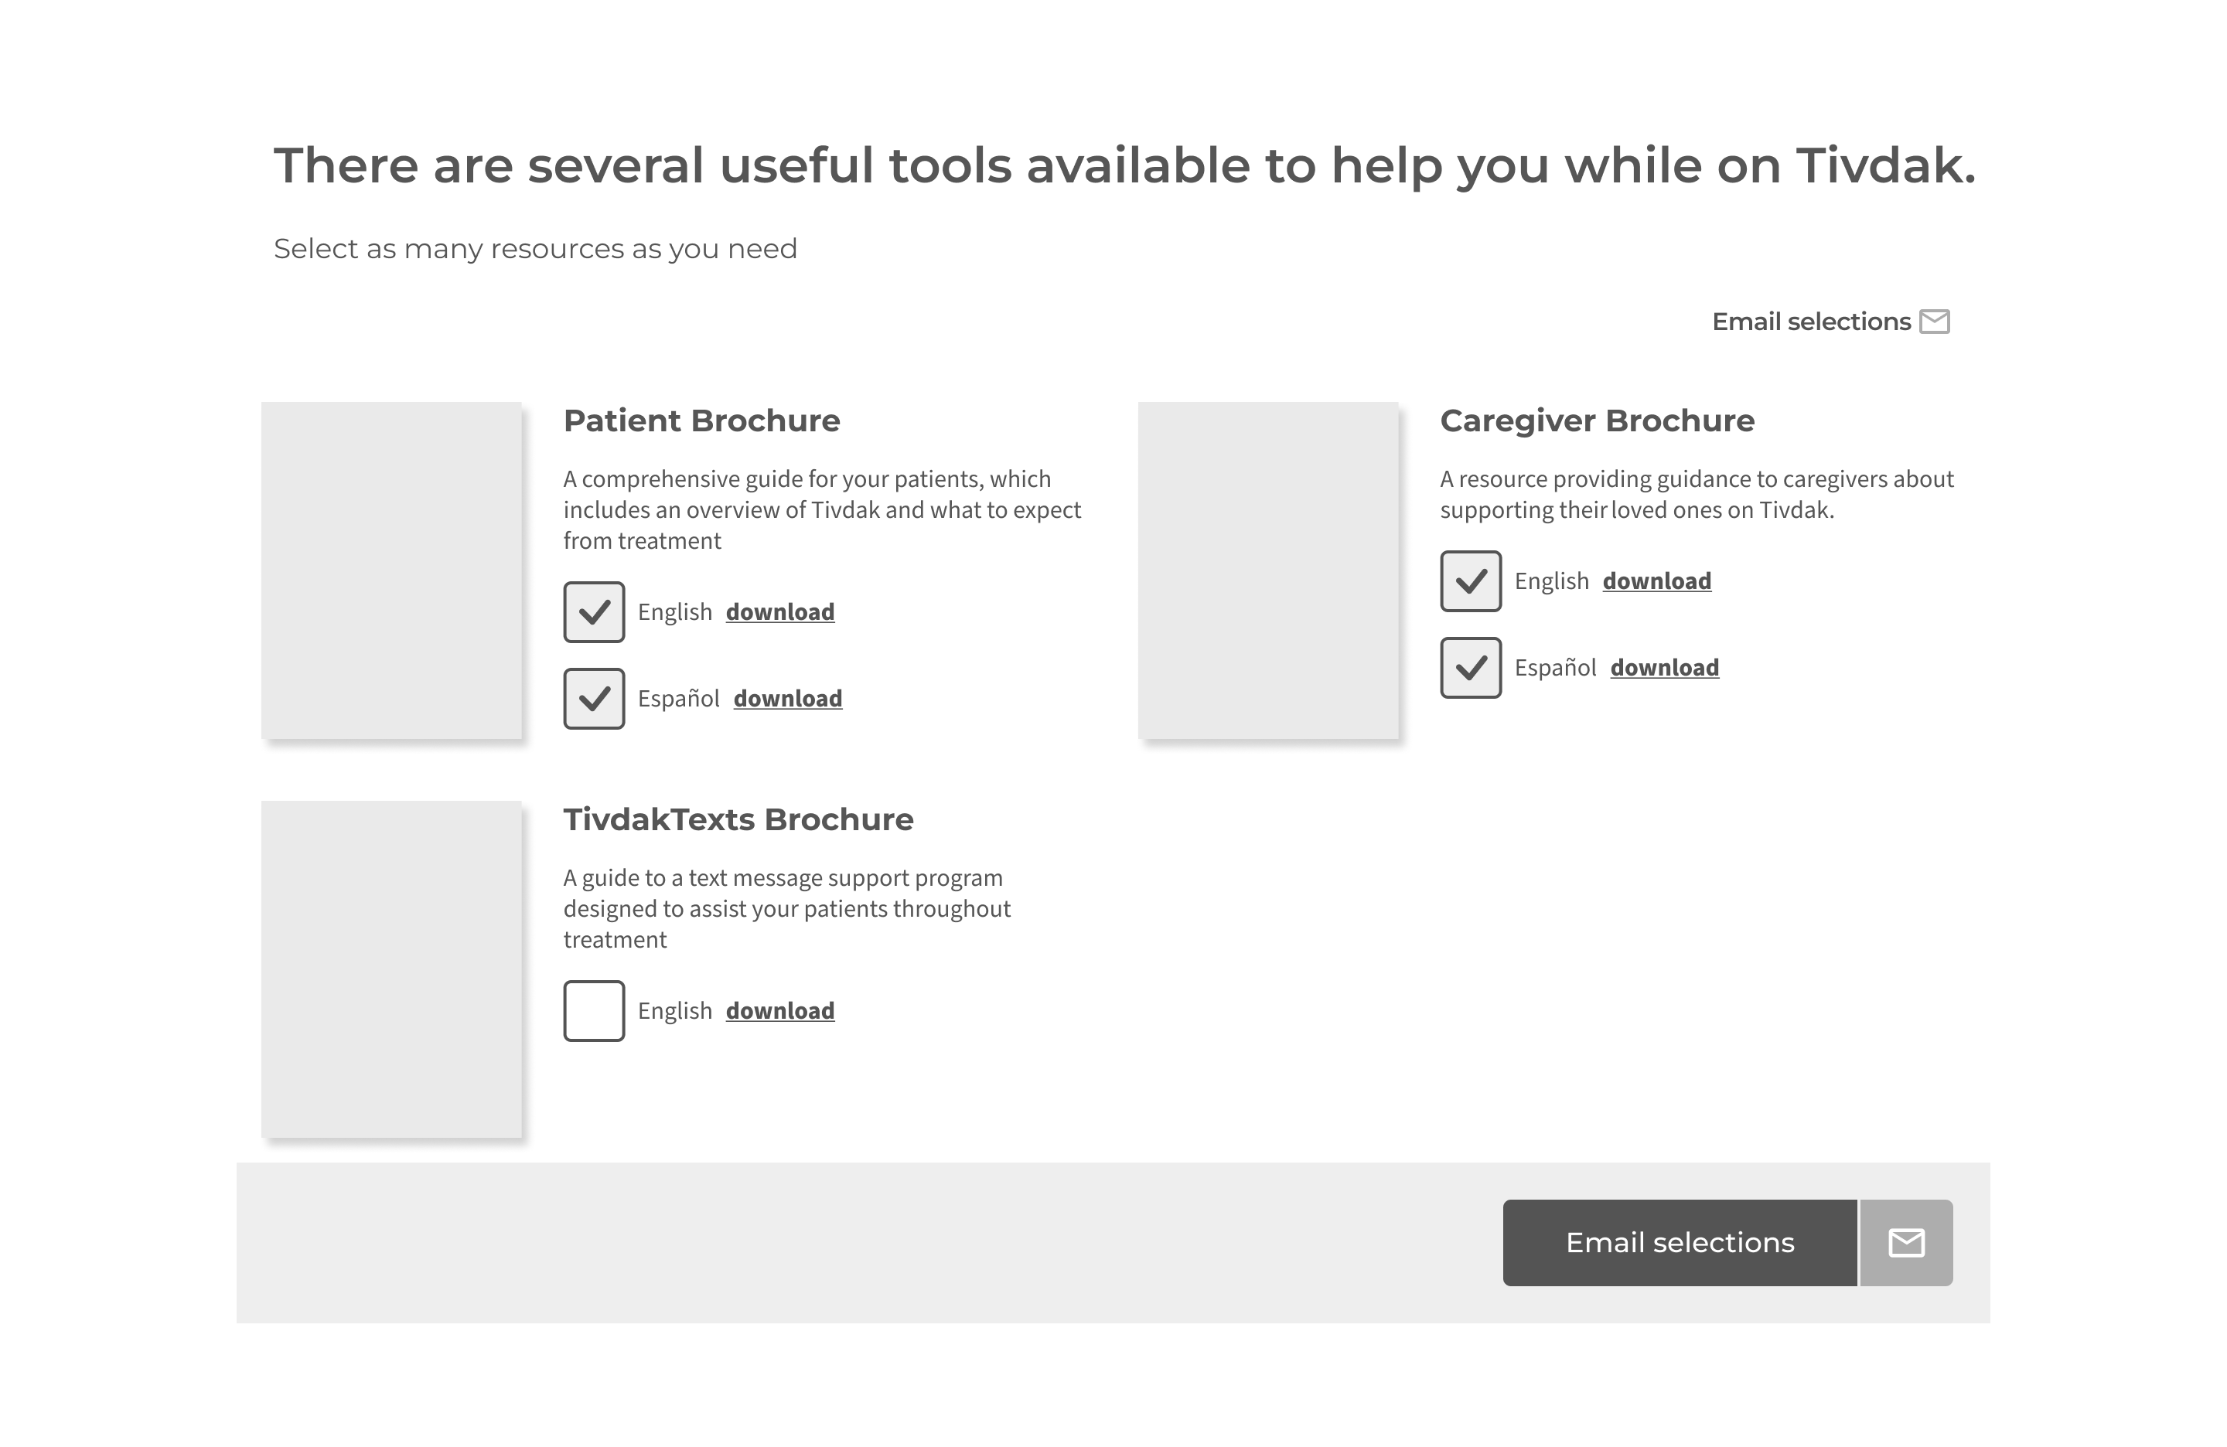The width and height of the screenshot is (2227, 1447).
Task: Uncheck Caregiver Brochure English checkbox
Action: tap(1470, 581)
